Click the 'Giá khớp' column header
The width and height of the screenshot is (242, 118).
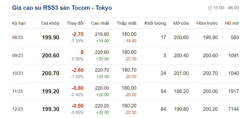pyautogui.click(x=50, y=23)
